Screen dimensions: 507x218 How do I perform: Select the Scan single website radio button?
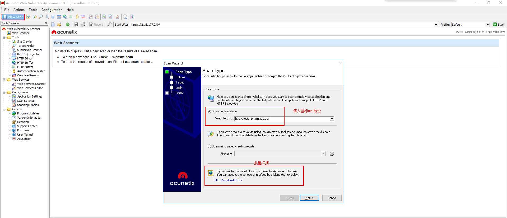[210, 112]
